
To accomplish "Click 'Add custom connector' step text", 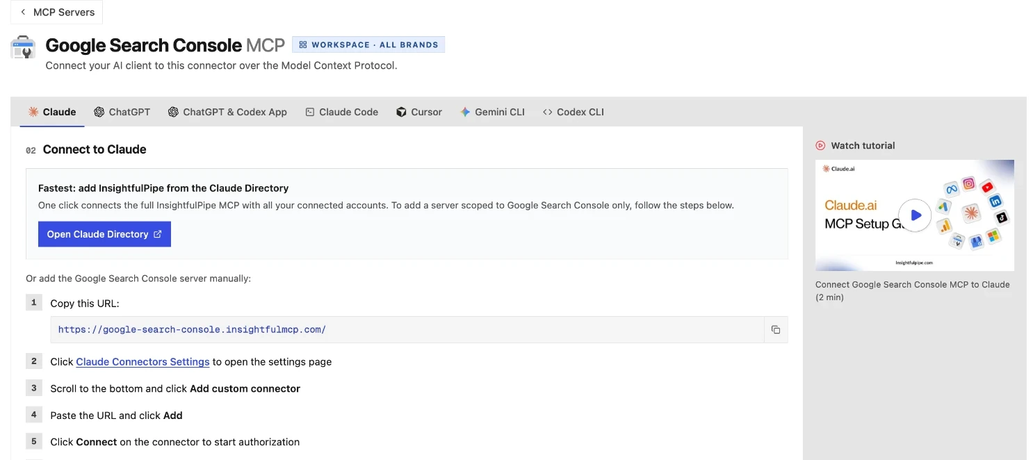I will point(245,388).
